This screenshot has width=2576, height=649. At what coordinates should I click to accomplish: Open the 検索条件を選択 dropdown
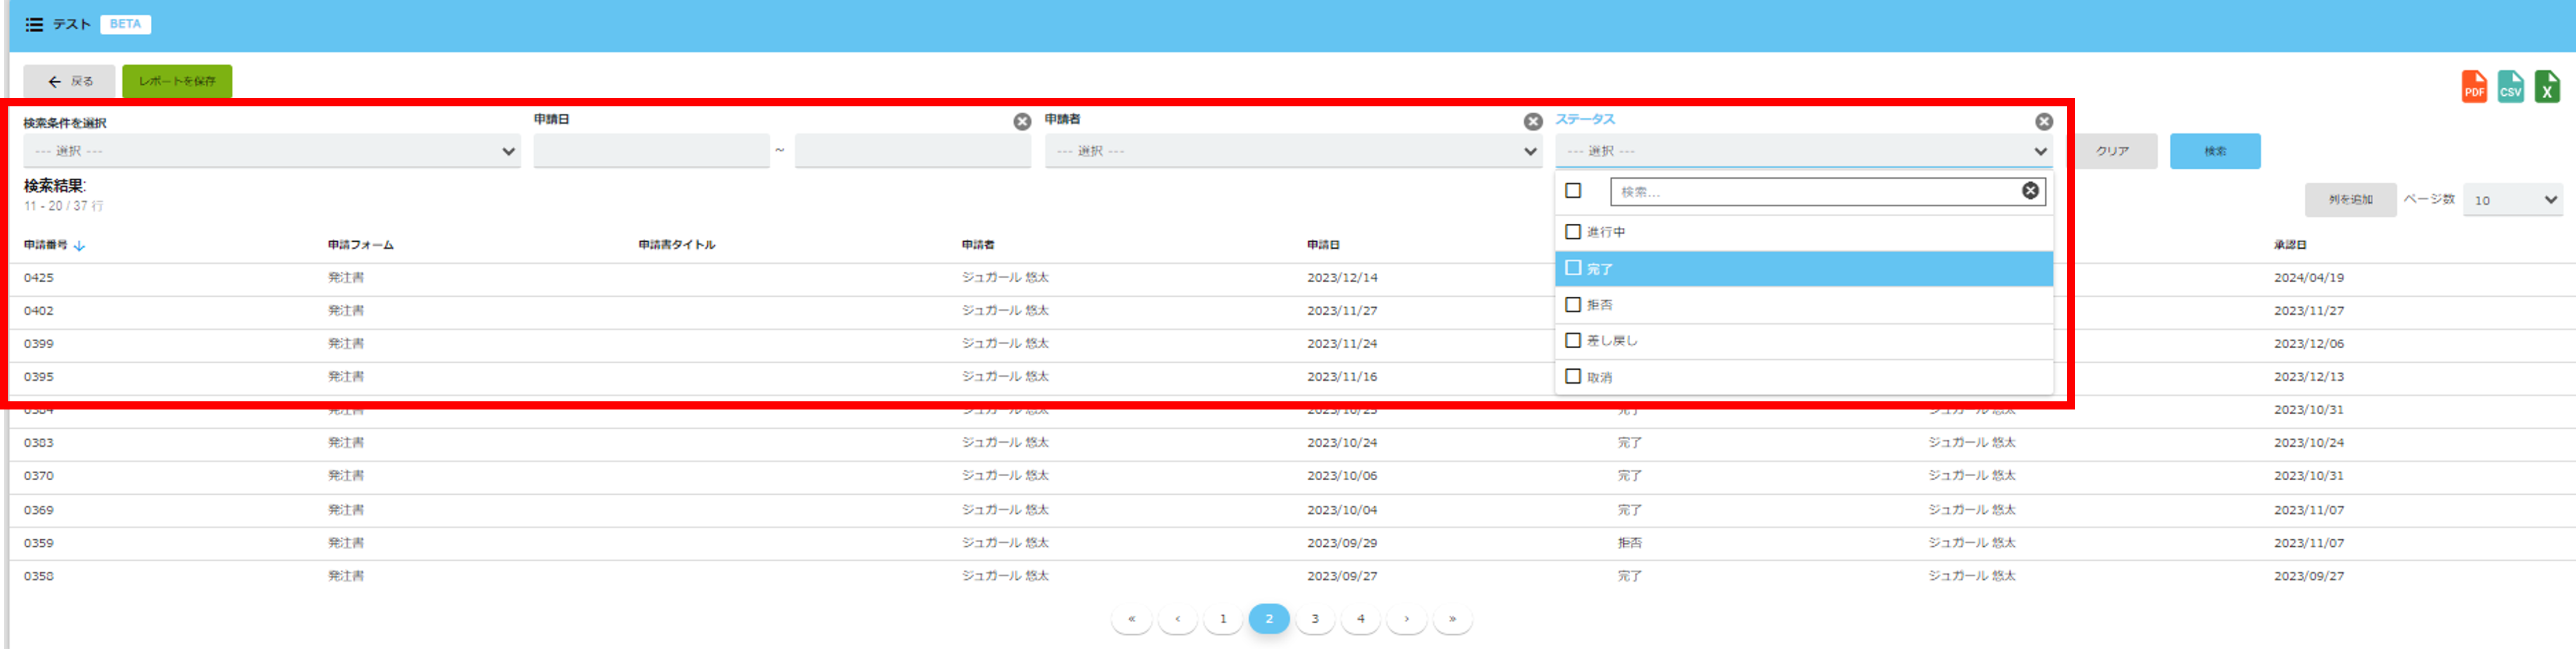272,151
